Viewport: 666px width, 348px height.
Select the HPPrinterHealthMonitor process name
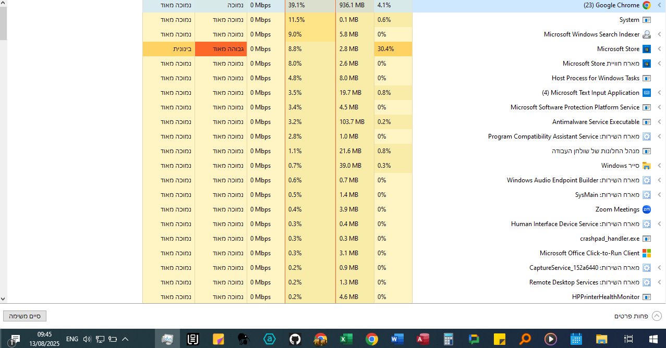(606, 297)
